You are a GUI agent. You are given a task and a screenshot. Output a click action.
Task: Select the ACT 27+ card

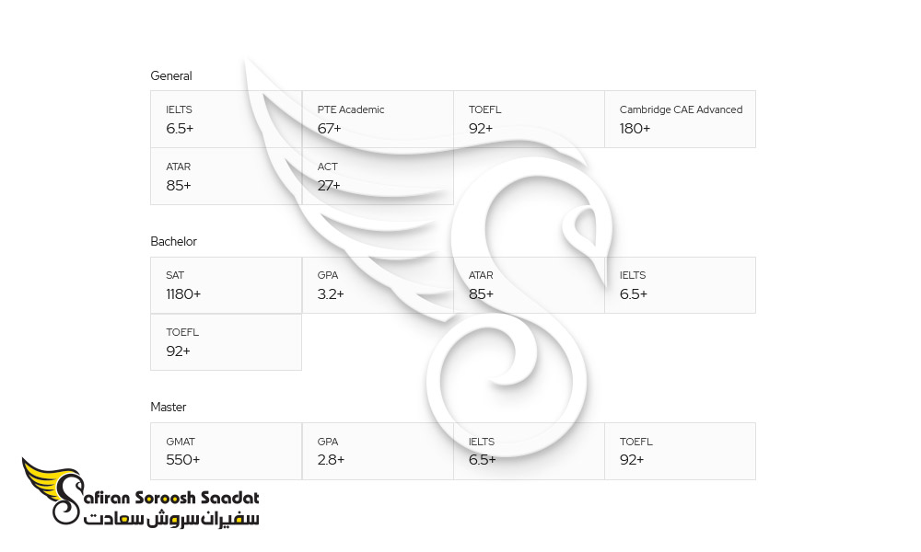(x=378, y=176)
